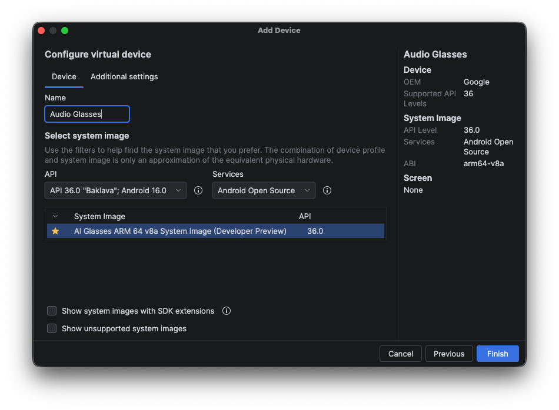
Task: Switch to the Additional settings tab
Action: click(124, 76)
